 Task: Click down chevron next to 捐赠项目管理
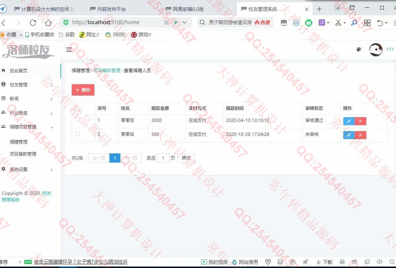click(x=52, y=127)
